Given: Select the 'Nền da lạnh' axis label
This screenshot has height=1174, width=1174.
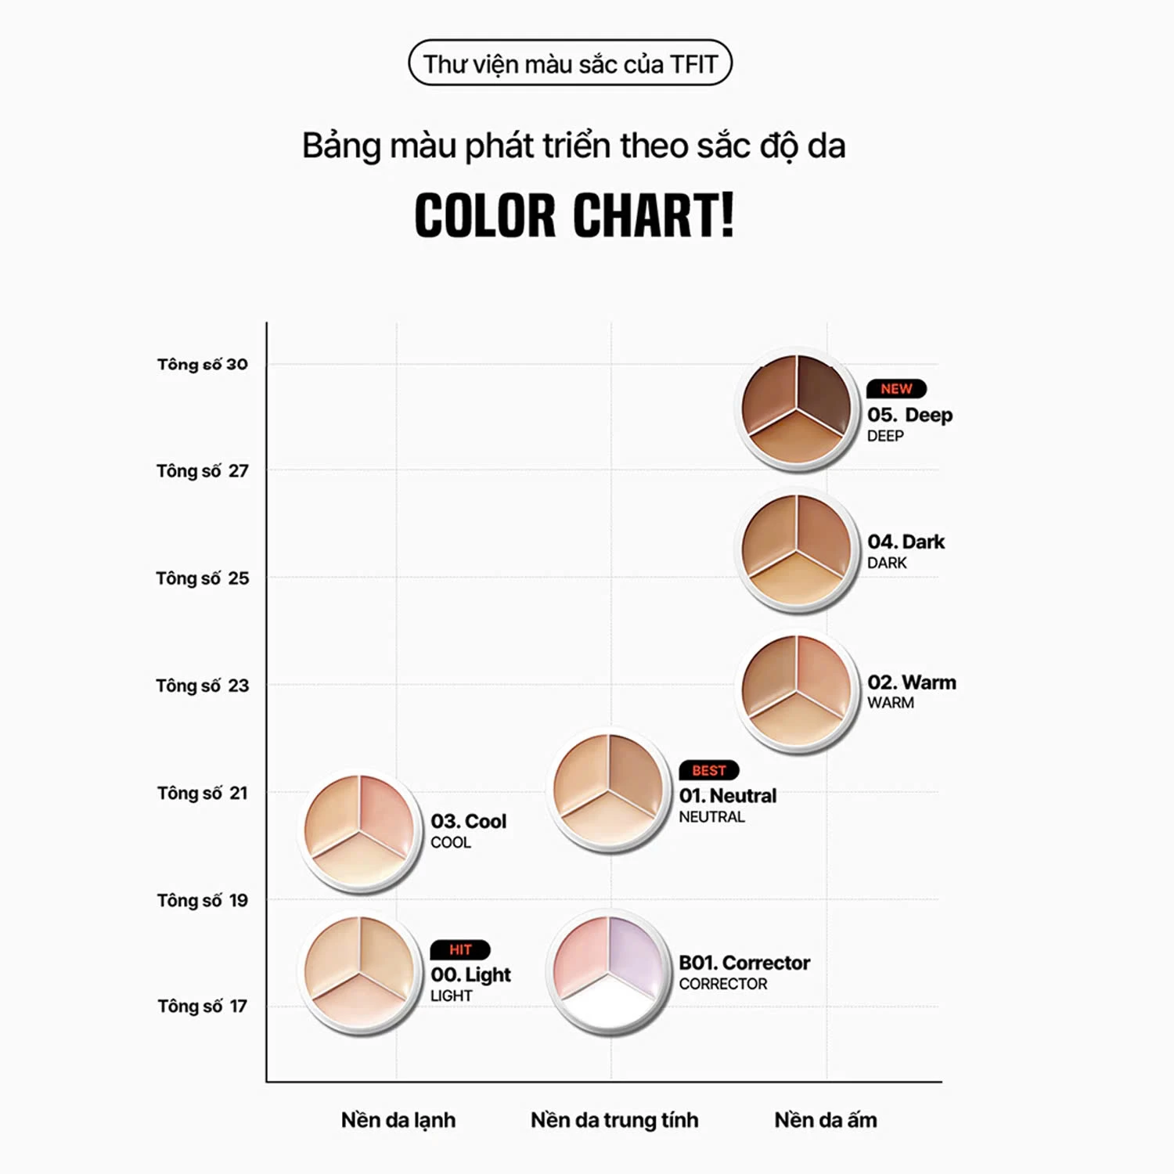Looking at the screenshot, I should point(398,1120).
